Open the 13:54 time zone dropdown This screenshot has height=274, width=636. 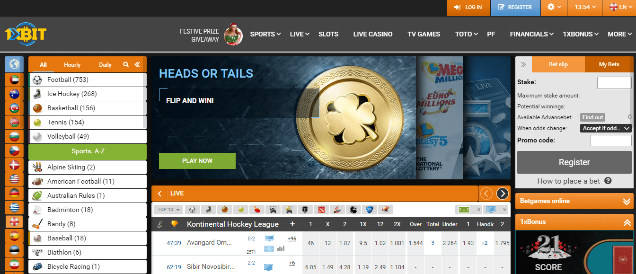[x=585, y=7]
